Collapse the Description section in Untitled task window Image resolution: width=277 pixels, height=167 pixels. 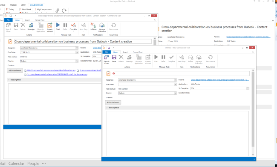pyautogui.click(x=107, y=108)
